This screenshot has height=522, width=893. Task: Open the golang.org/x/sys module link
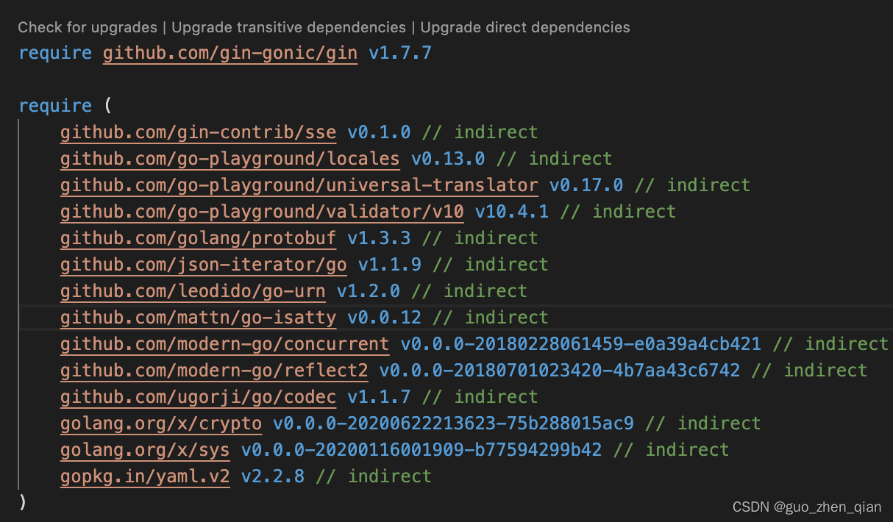[144, 450]
